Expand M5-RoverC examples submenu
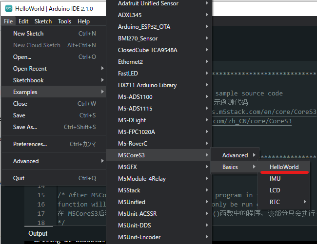The height and width of the screenshot is (244, 317). point(159,144)
